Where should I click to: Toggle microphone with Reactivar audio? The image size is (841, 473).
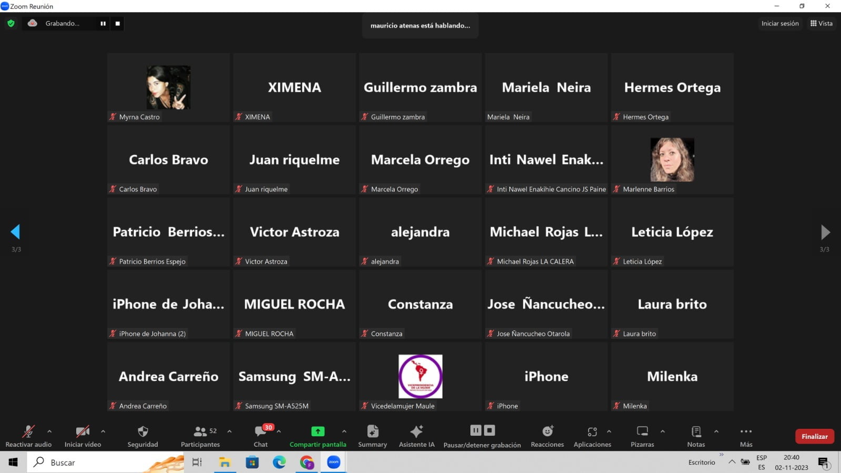(28, 431)
